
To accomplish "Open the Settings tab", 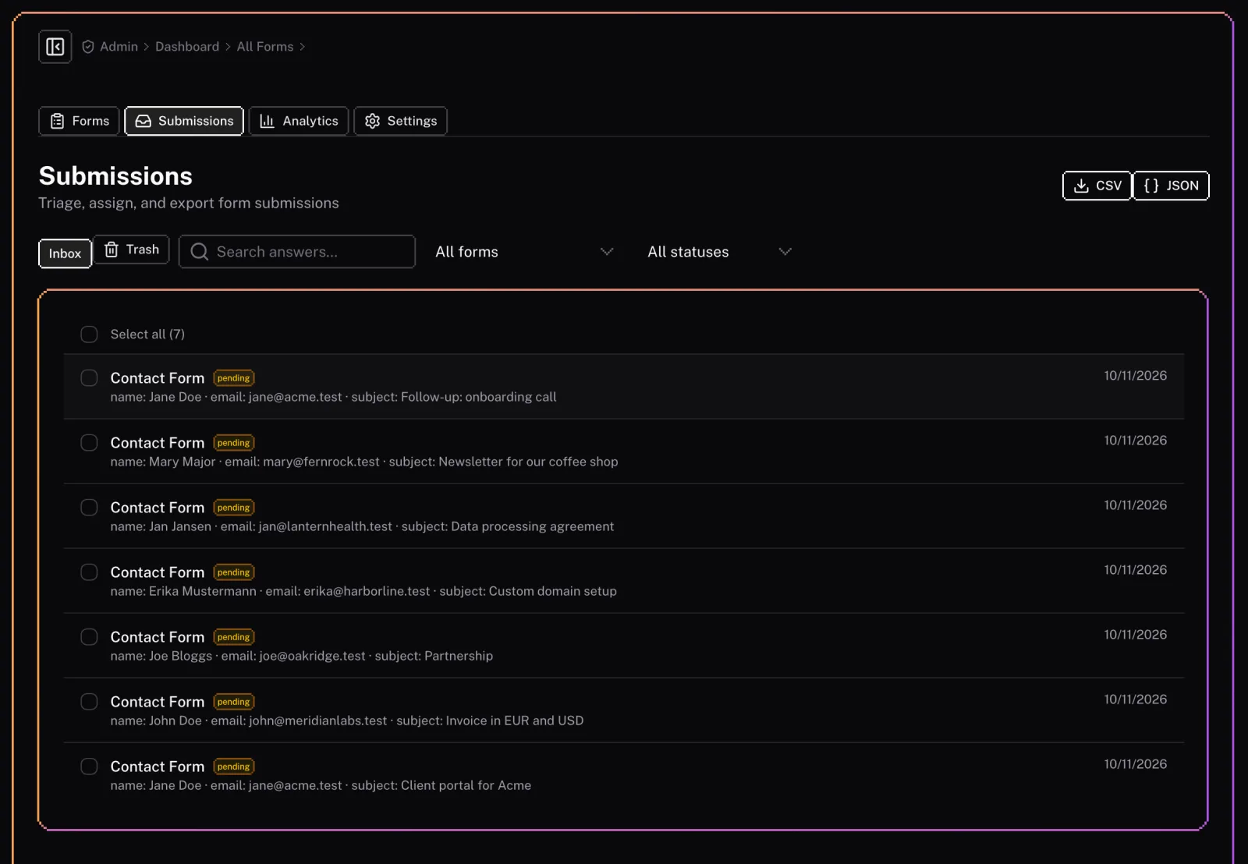I will click(401, 121).
